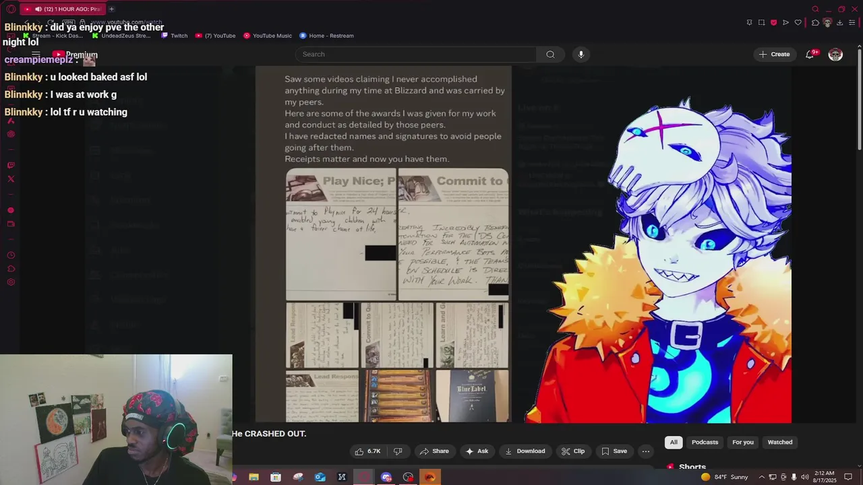Click the pin icon in address bar

(749, 22)
